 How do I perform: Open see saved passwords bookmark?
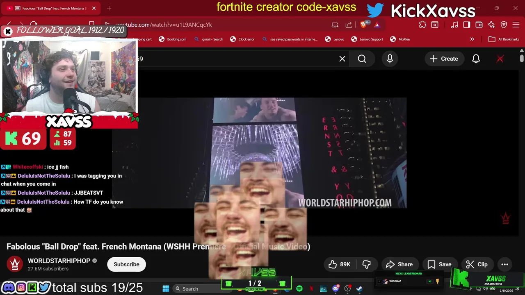(290, 39)
